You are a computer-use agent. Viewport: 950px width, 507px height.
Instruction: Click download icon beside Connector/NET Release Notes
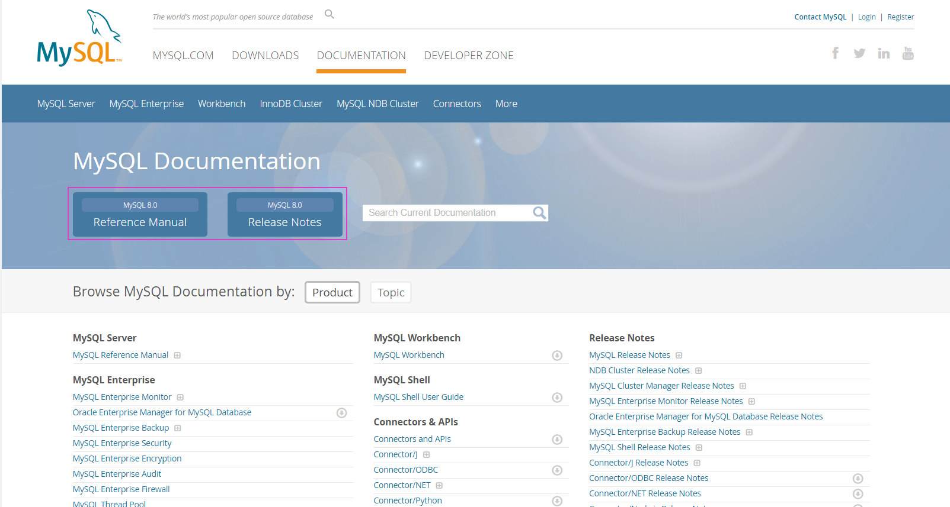(x=858, y=494)
